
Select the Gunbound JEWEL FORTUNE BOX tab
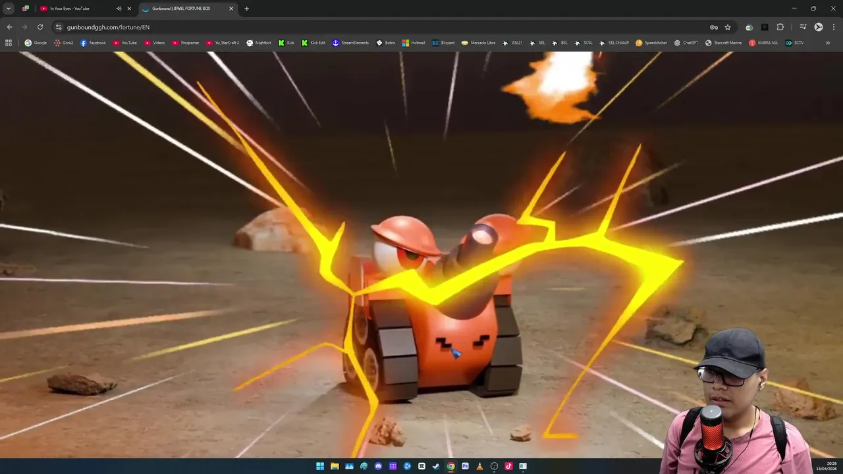coord(188,9)
